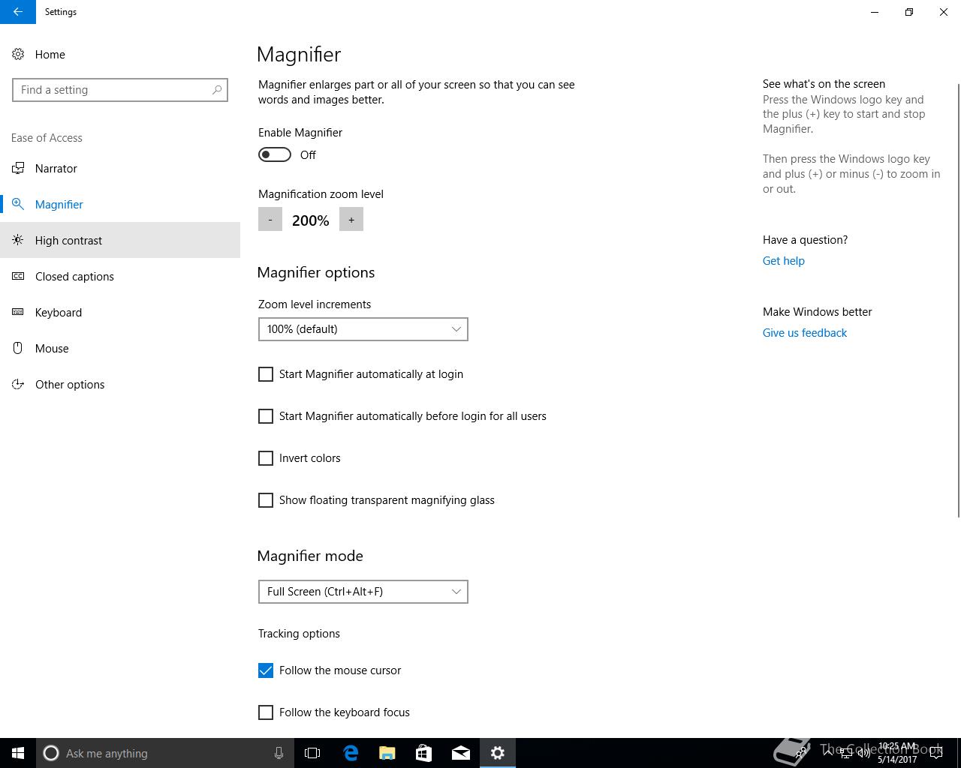
Task: Open the Windows Start button
Action: pos(18,753)
